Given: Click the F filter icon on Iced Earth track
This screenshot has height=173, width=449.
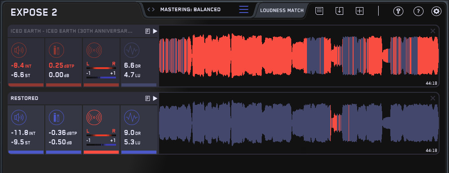Looking at the screenshot, I should 148,31.
